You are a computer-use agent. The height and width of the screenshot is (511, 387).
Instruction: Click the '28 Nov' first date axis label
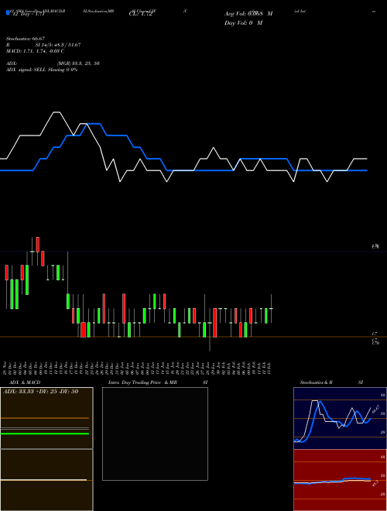5,368
